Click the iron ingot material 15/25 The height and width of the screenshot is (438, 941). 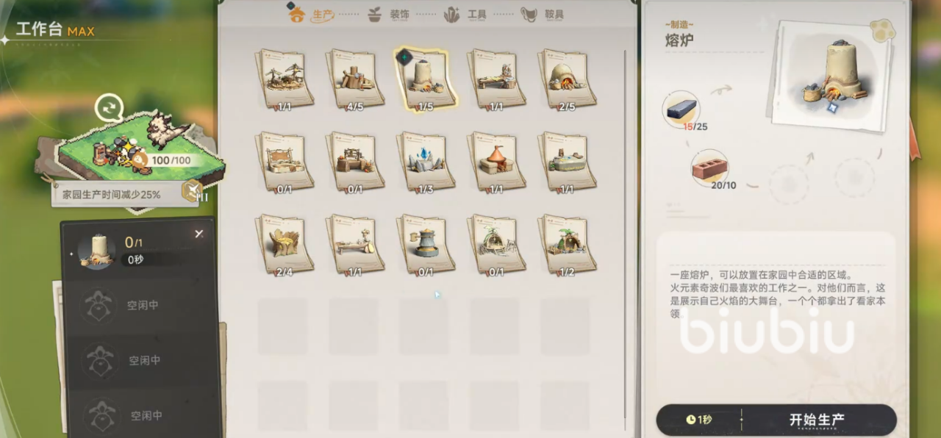(681, 111)
